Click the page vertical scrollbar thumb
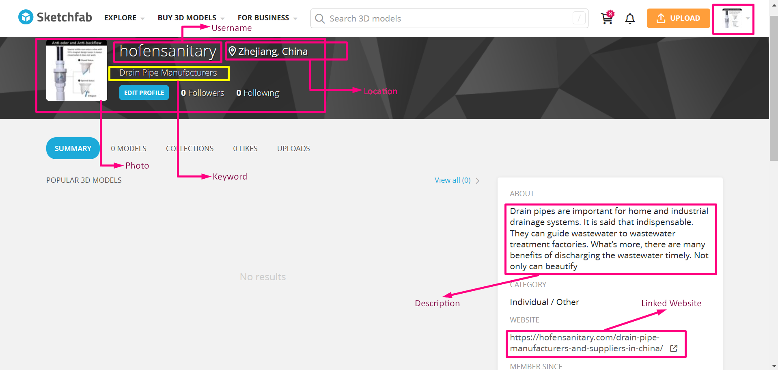778x370 pixels. tap(774, 89)
